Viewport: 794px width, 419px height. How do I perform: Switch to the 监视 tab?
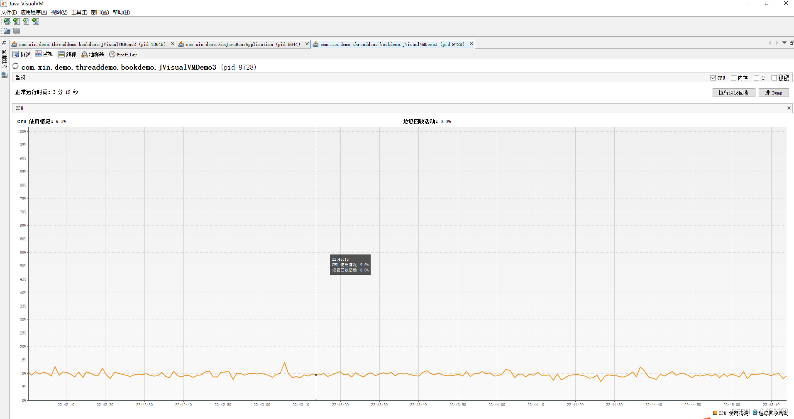coord(44,54)
